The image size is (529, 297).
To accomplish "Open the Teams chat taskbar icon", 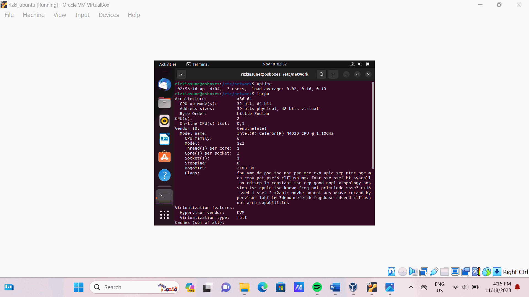I will [226, 287].
